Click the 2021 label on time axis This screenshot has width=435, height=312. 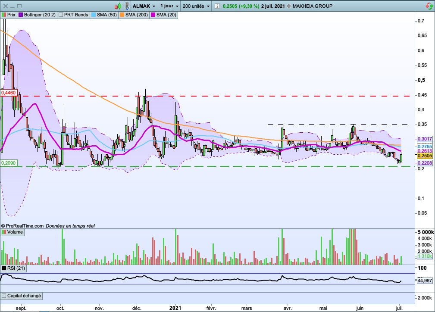click(x=175, y=308)
